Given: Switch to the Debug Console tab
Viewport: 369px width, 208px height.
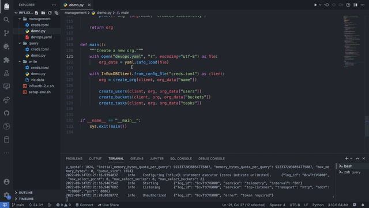Looking at the screenshot, I should 212,158.
